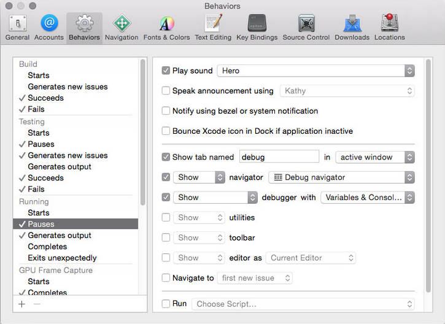Open the active window dropdown
Screen dimensions: 445x324
[x=375, y=157]
